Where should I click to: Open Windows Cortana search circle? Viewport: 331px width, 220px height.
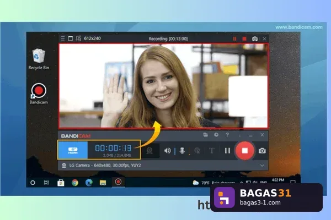33,183
